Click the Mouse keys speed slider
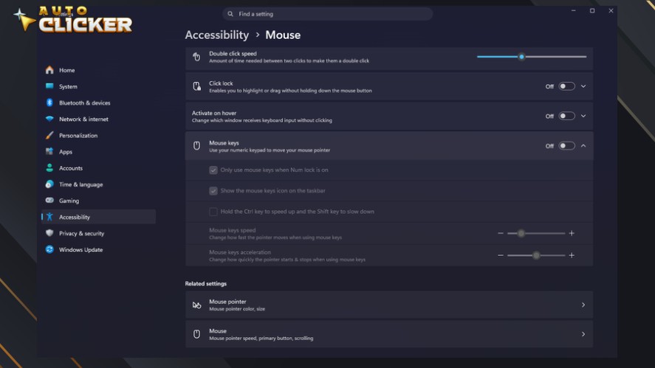The image size is (655, 368). coord(536,233)
